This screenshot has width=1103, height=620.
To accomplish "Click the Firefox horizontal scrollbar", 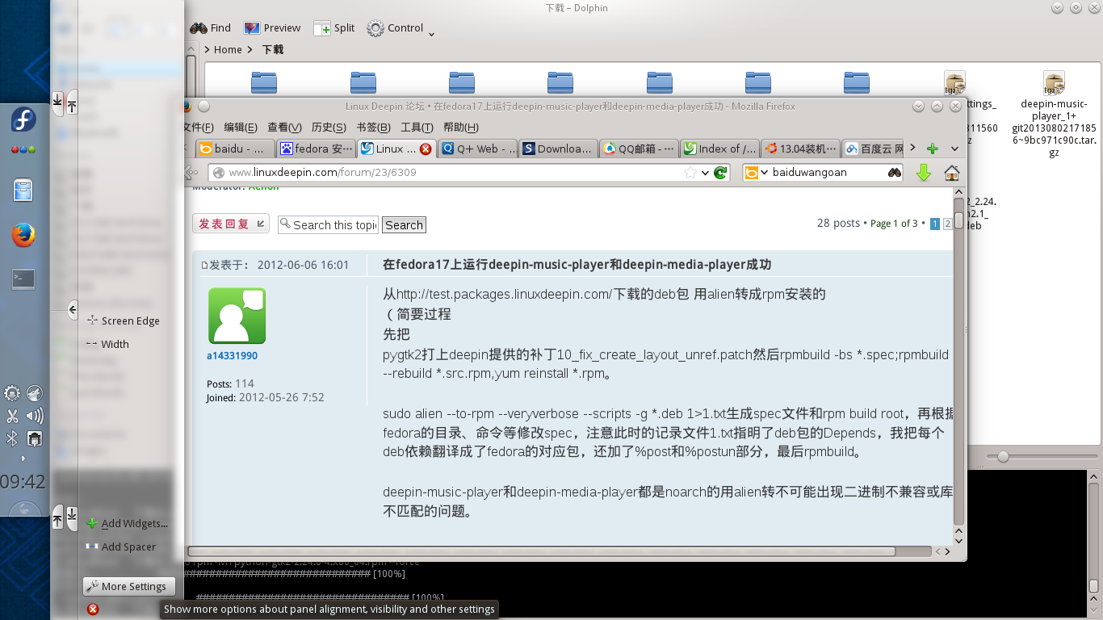I will pos(543,551).
